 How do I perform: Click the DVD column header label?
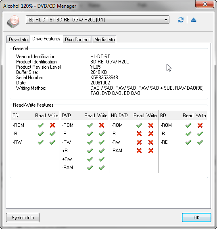tap(67, 116)
